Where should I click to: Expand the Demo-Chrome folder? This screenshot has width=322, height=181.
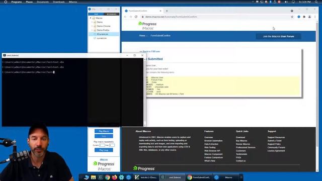(x=92, y=26)
